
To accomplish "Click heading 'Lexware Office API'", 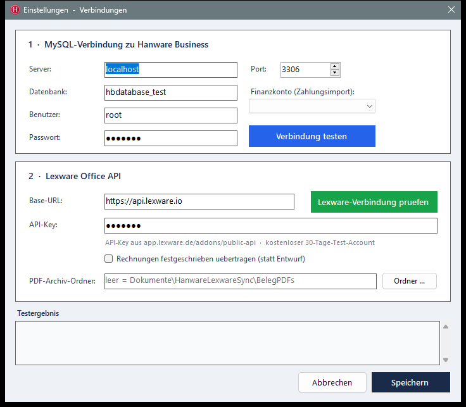I will 83,176.
